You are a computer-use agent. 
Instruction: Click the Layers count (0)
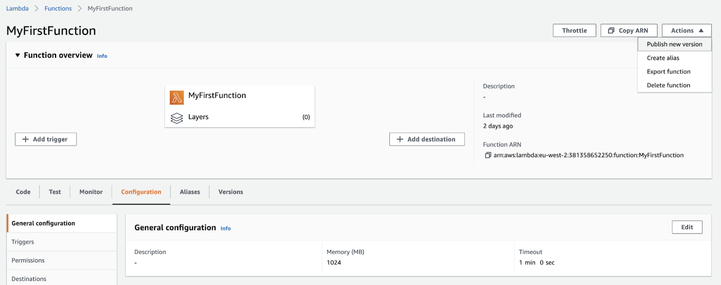tap(306, 117)
